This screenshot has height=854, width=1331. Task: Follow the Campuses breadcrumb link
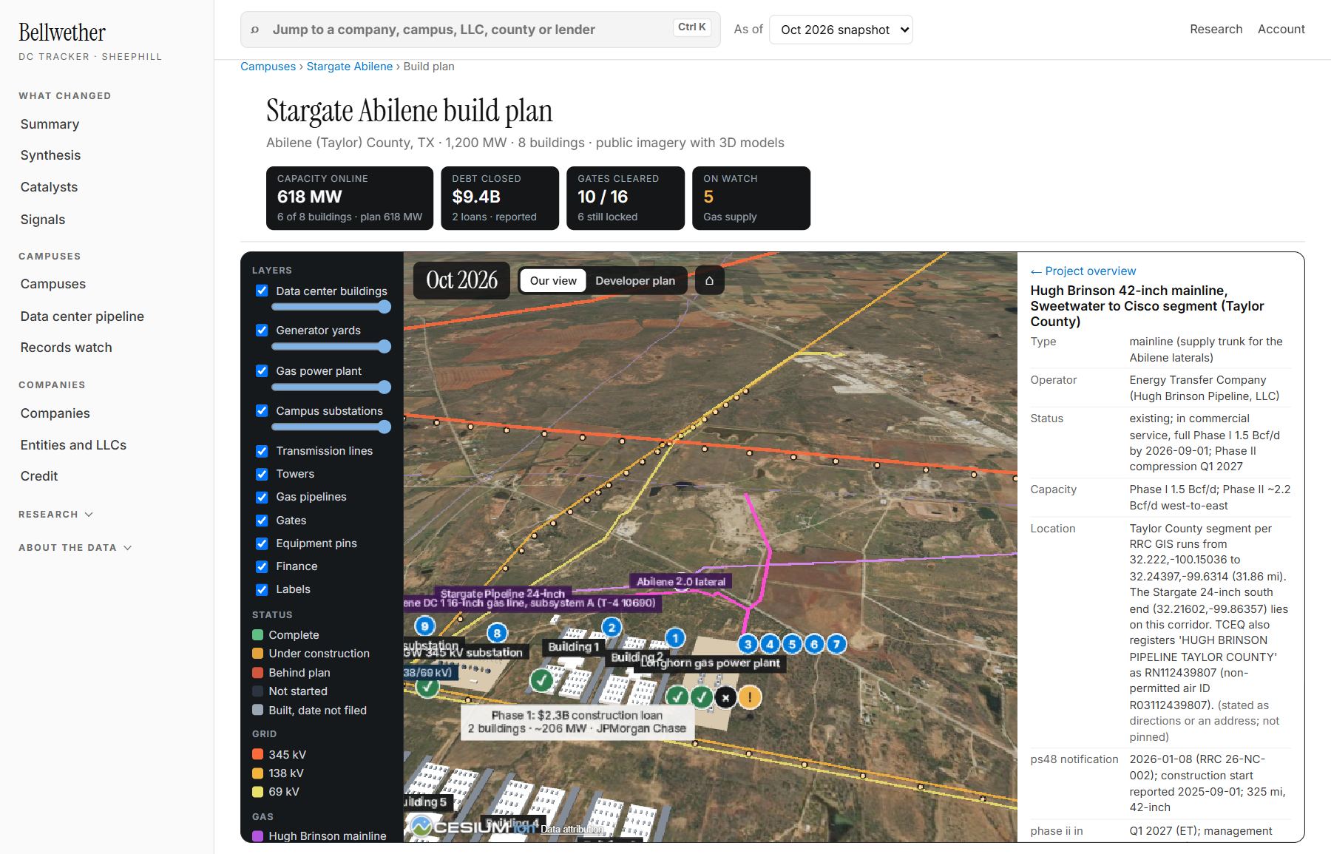pos(268,67)
